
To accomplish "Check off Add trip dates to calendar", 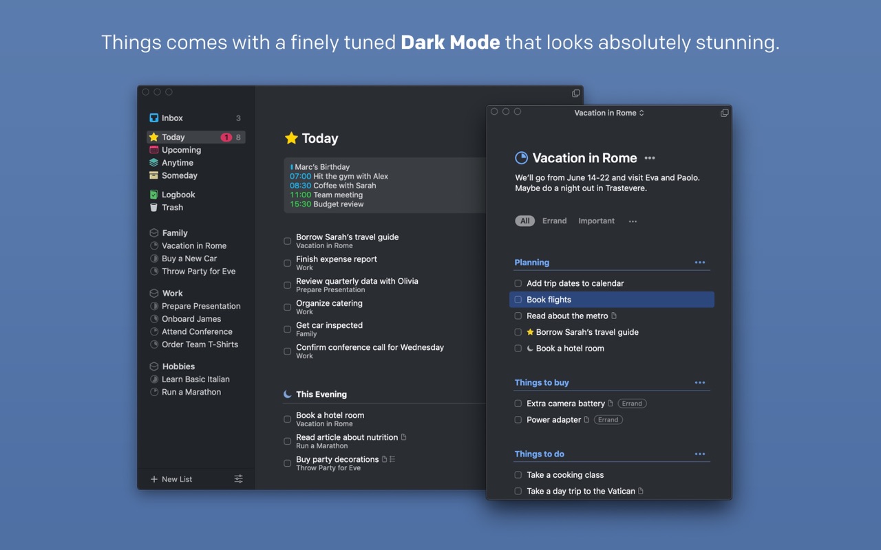I will pyautogui.click(x=518, y=283).
